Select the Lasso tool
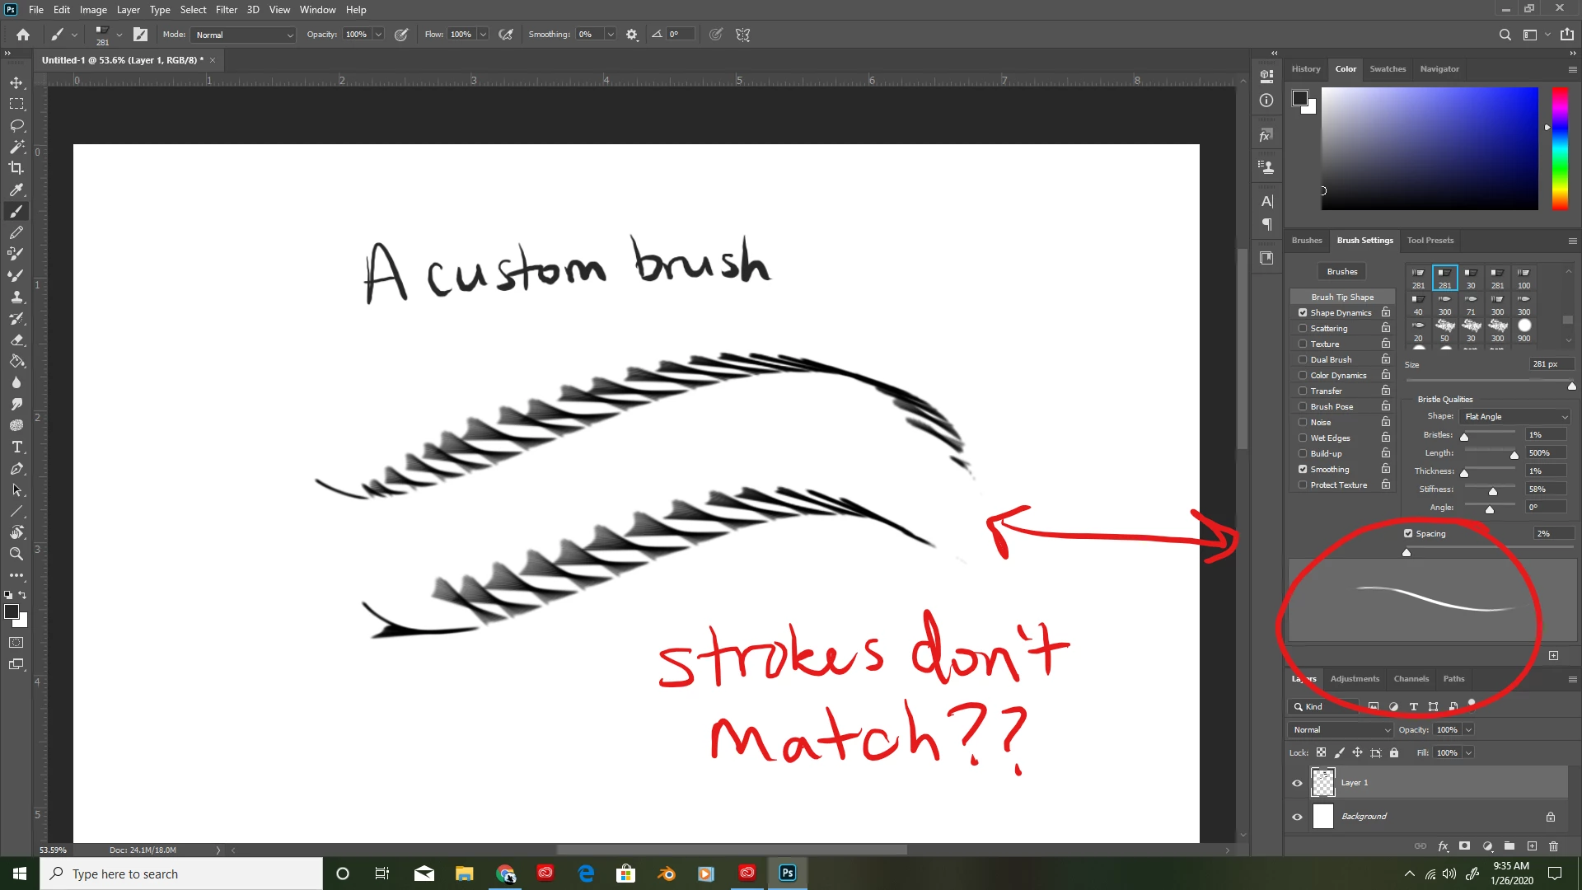The width and height of the screenshot is (1582, 890). pyautogui.click(x=16, y=125)
